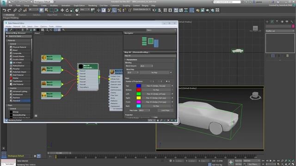Enable the Top map checkbox
Viewport: 296px width, 166px height.
click(x=172, y=86)
